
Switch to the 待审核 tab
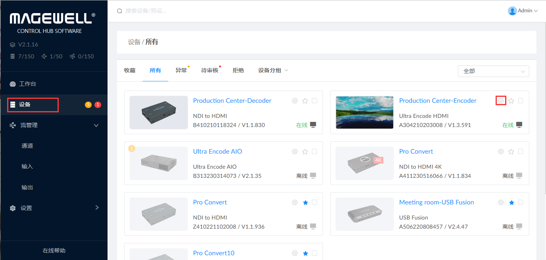point(210,70)
